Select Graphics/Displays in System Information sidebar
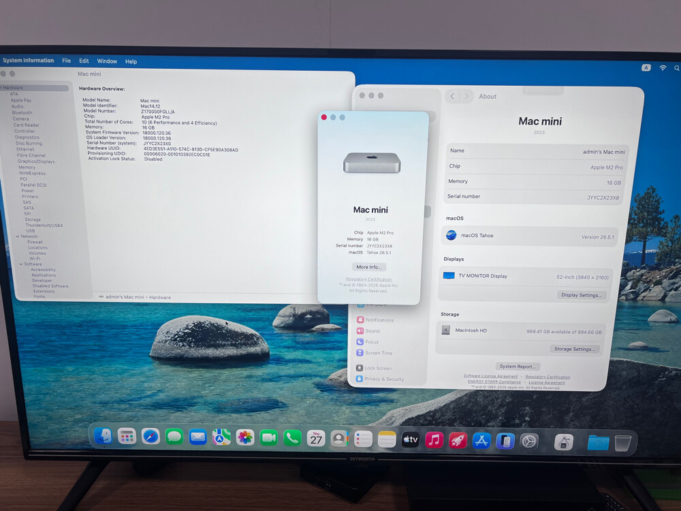The height and width of the screenshot is (511, 681). click(x=36, y=161)
